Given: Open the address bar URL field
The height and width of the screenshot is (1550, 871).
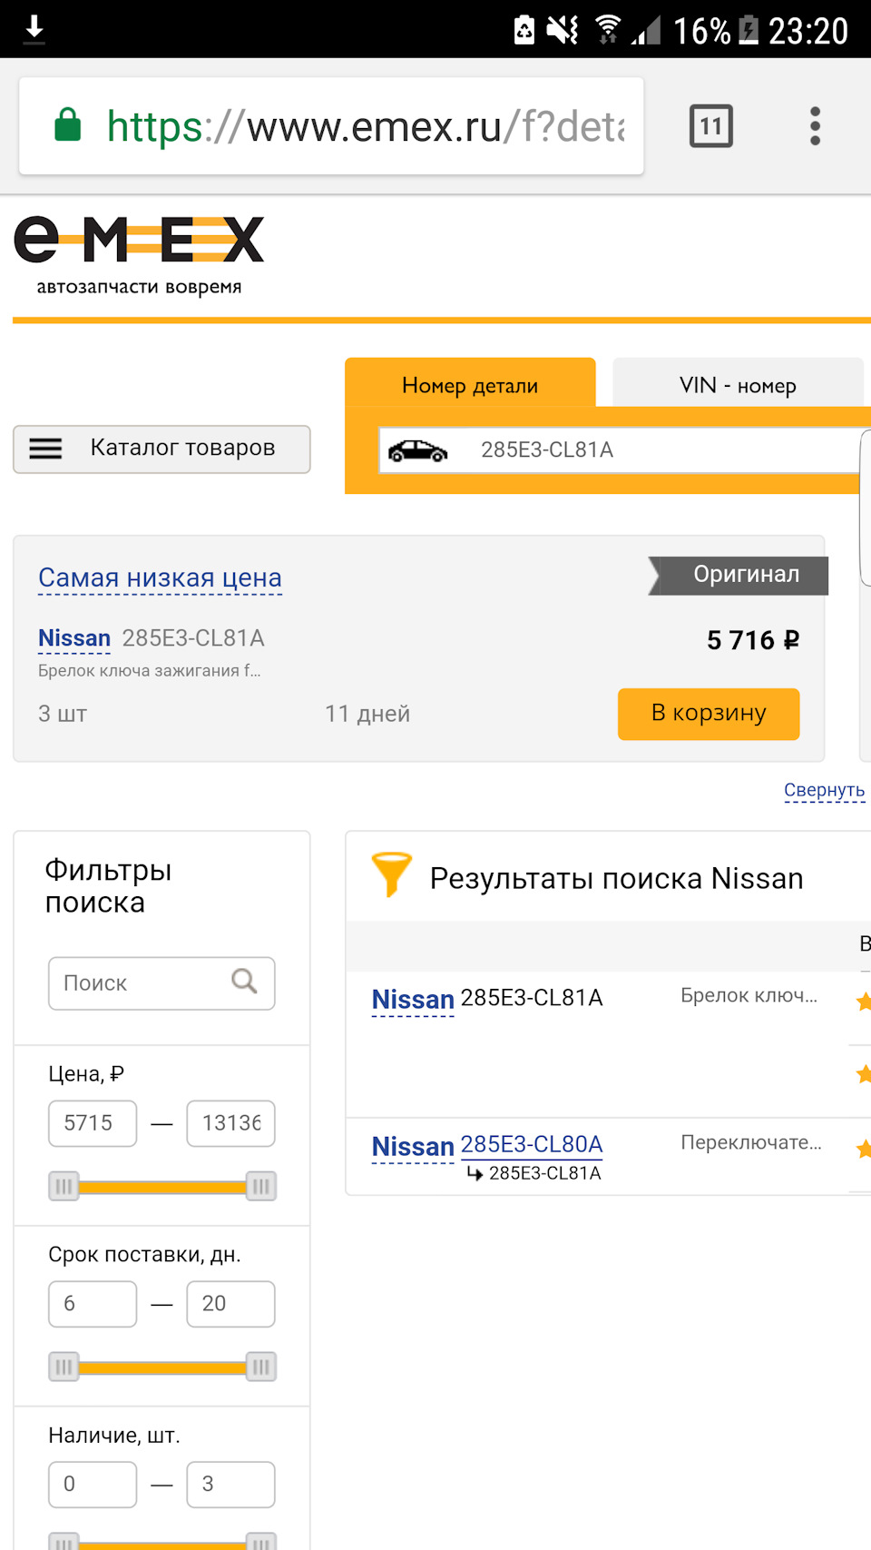Looking at the screenshot, I should 331,126.
